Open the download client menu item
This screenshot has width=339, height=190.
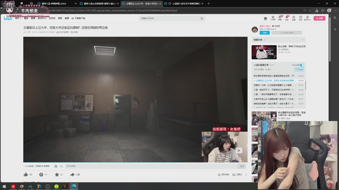(78, 18)
